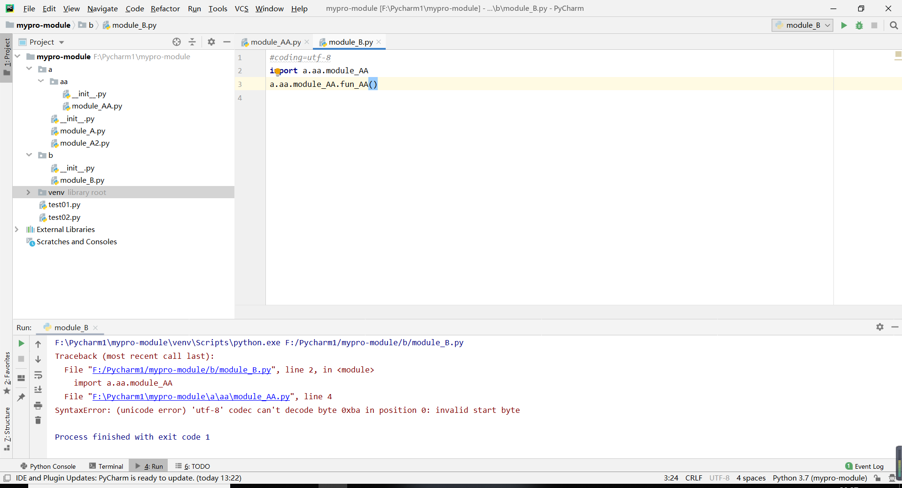Viewport: 902px width, 488px height.
Task: Click the memory indicator at bottom-right
Action: pos(898,463)
